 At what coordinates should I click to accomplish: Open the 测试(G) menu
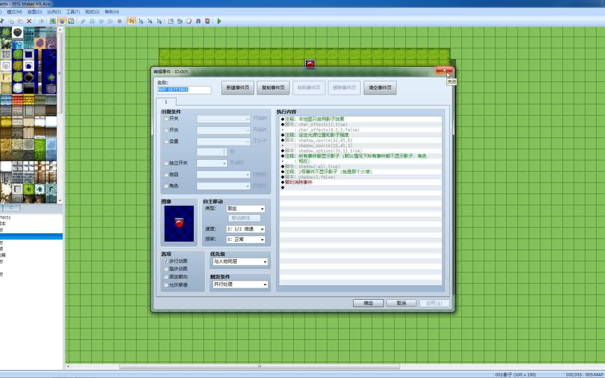(92, 12)
